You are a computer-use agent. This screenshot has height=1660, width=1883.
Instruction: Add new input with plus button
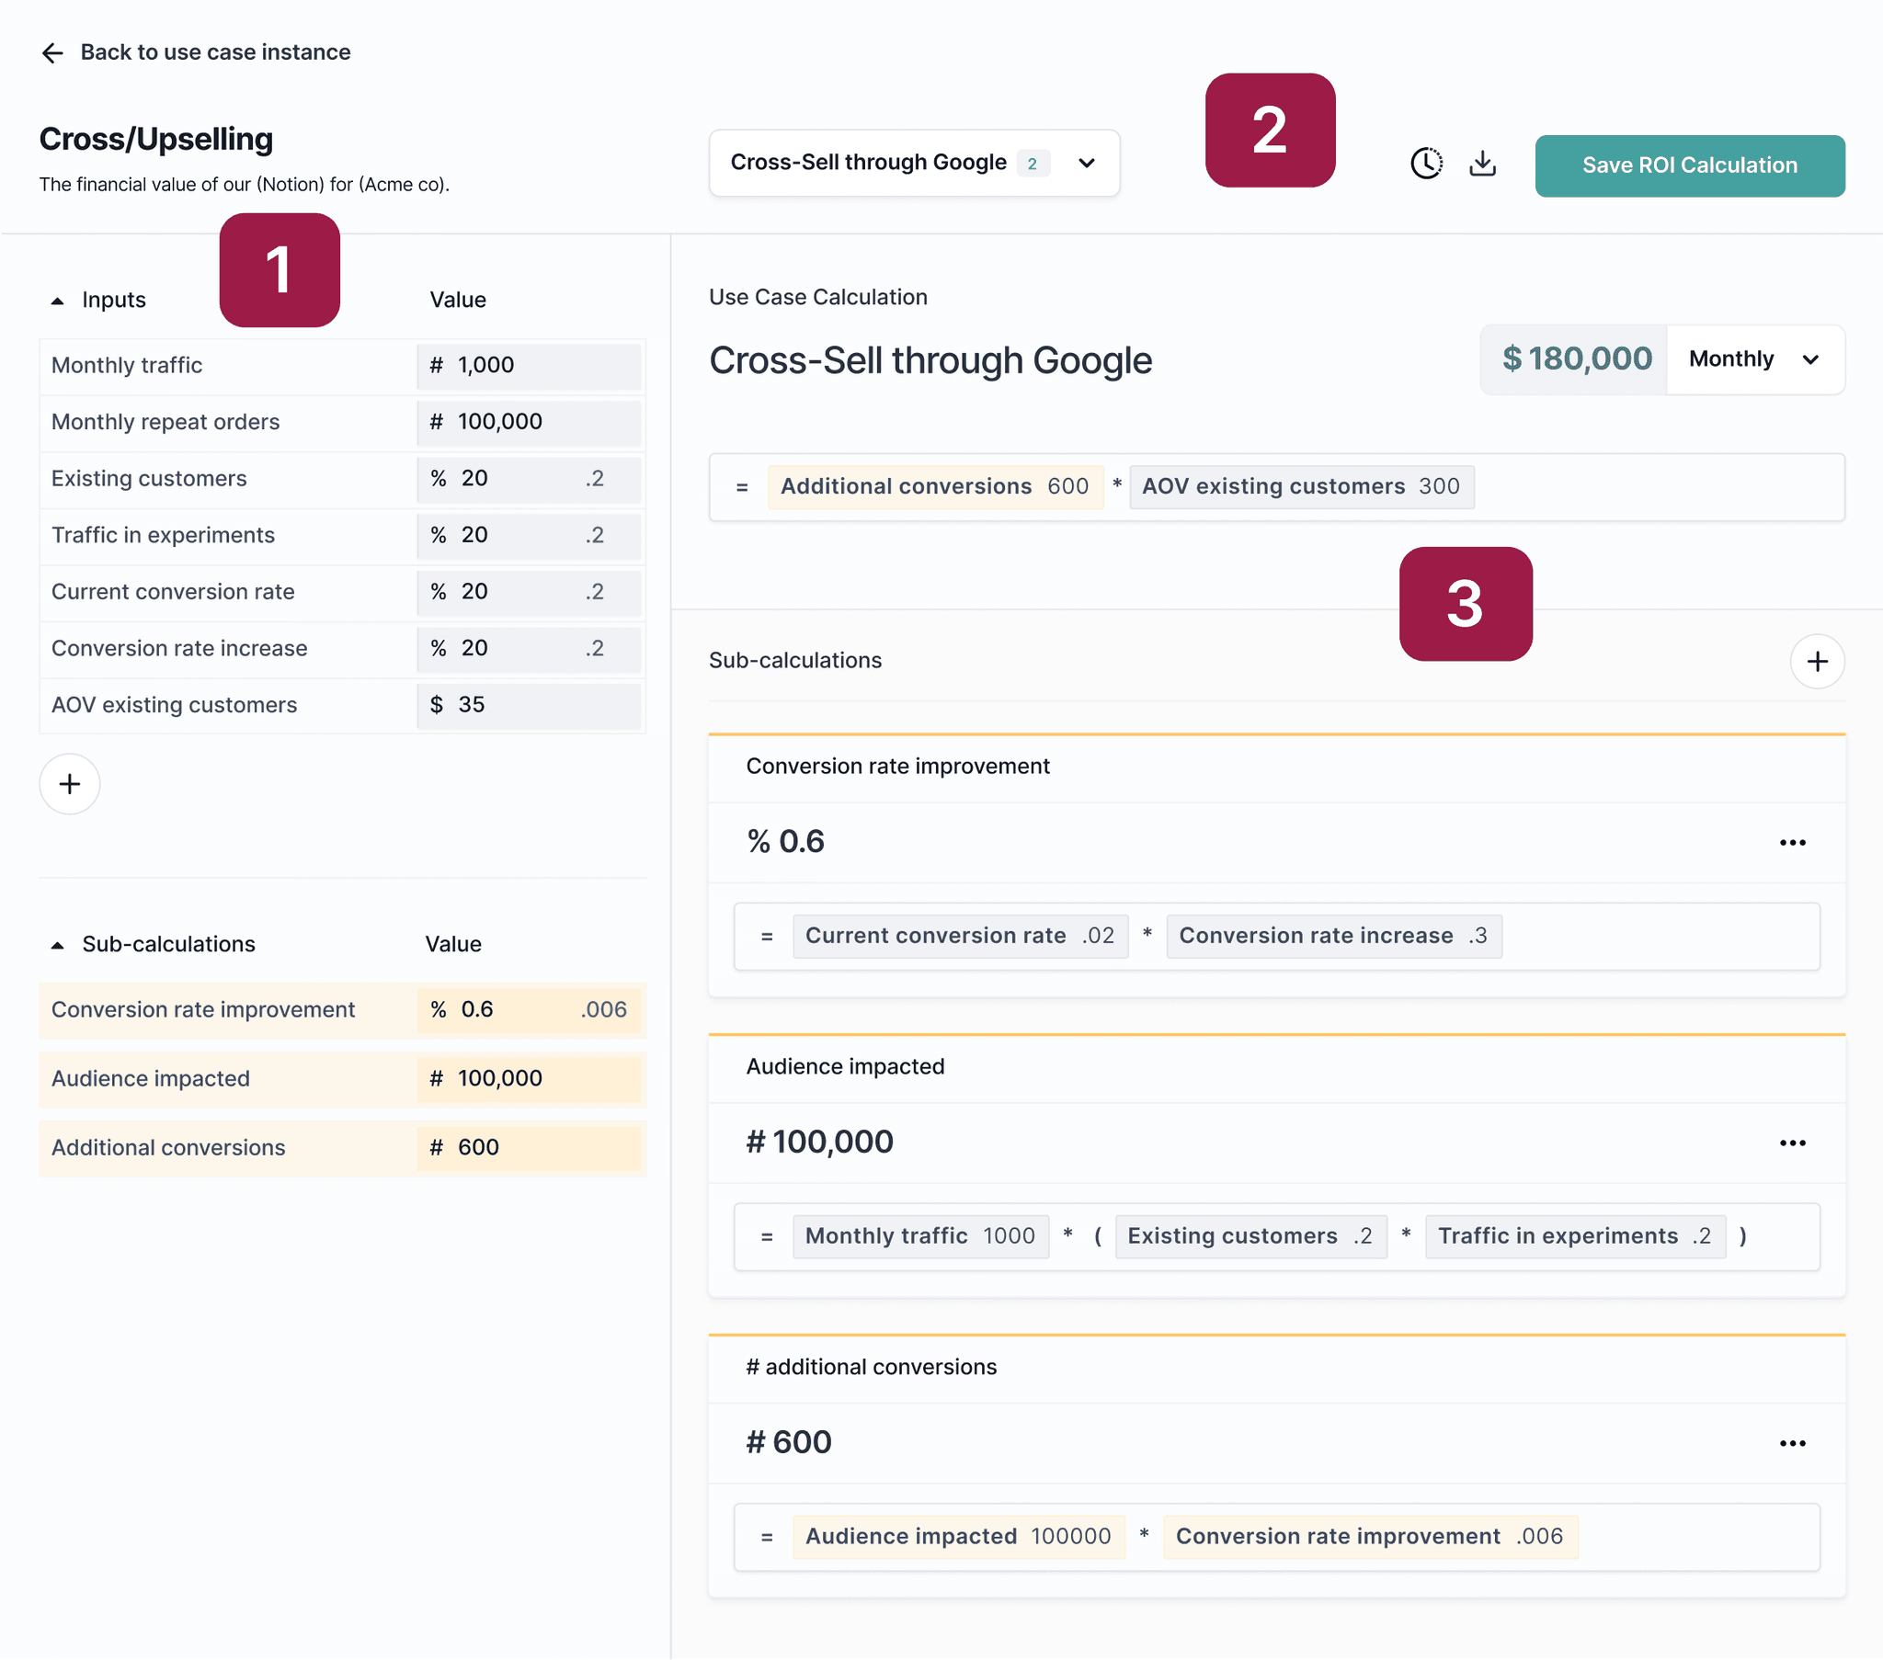(69, 784)
